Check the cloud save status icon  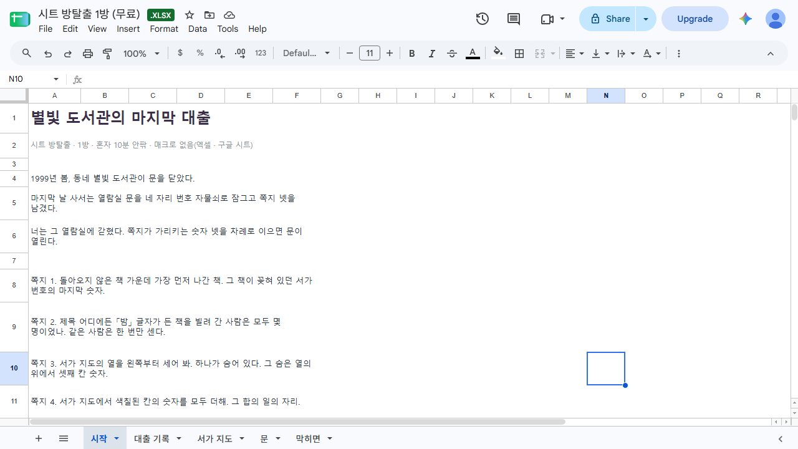pos(229,15)
